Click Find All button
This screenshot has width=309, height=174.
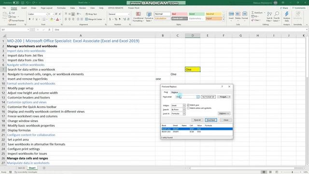[197, 120]
